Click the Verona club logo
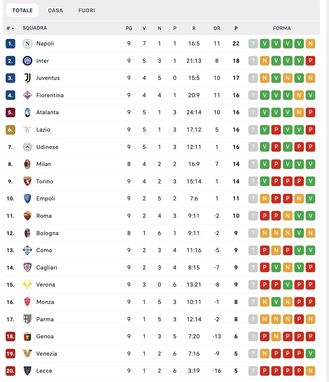This screenshot has height=382, width=329. 27,285
